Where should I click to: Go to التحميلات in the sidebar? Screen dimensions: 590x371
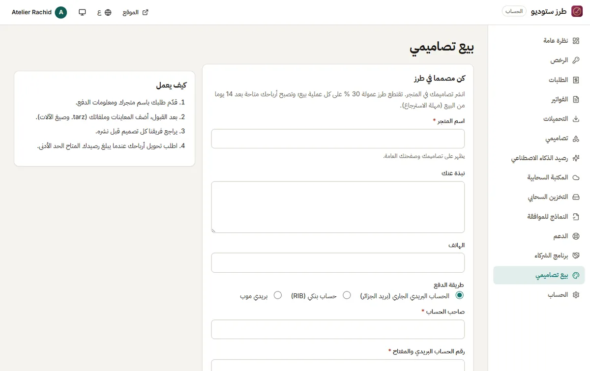coord(539,119)
